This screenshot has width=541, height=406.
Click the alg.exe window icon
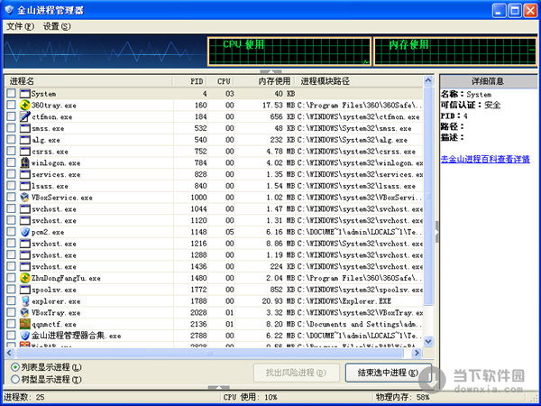25,140
